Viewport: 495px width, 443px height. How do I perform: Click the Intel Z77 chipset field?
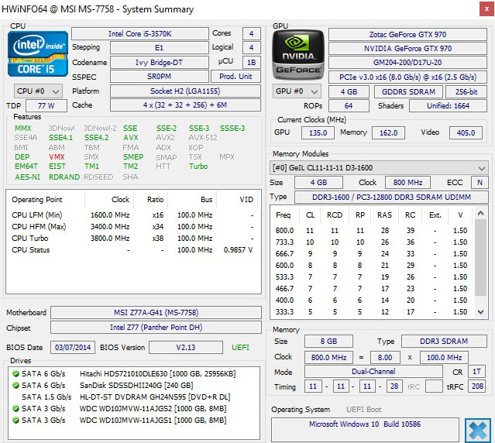[x=156, y=327]
